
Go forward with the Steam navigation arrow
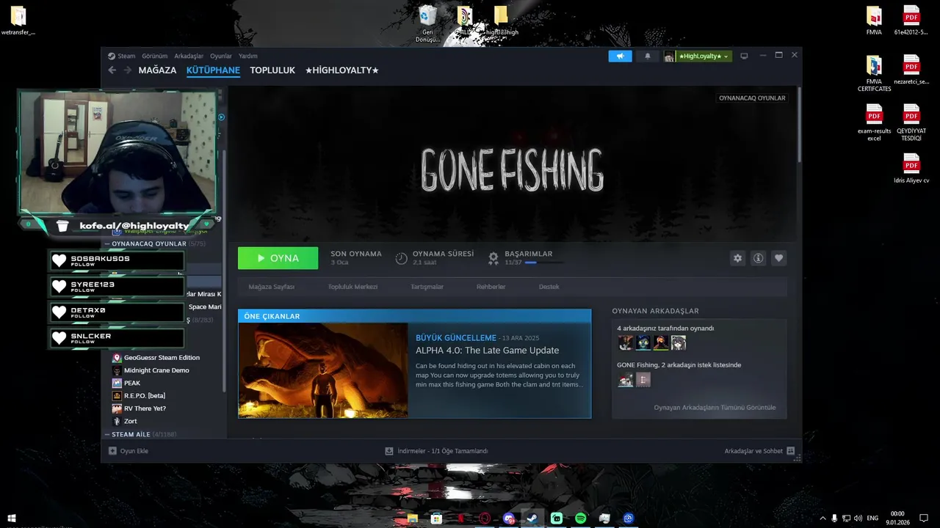point(127,70)
